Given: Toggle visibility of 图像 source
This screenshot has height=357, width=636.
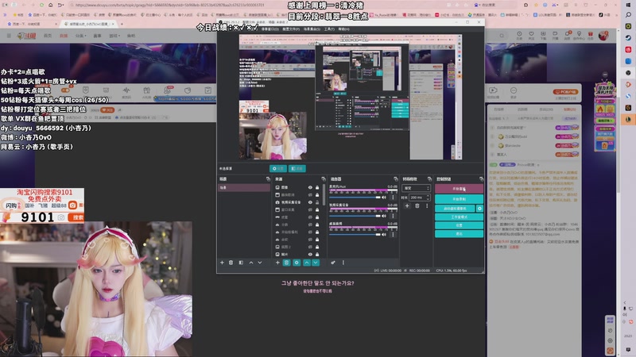Looking at the screenshot, I should (x=310, y=187).
